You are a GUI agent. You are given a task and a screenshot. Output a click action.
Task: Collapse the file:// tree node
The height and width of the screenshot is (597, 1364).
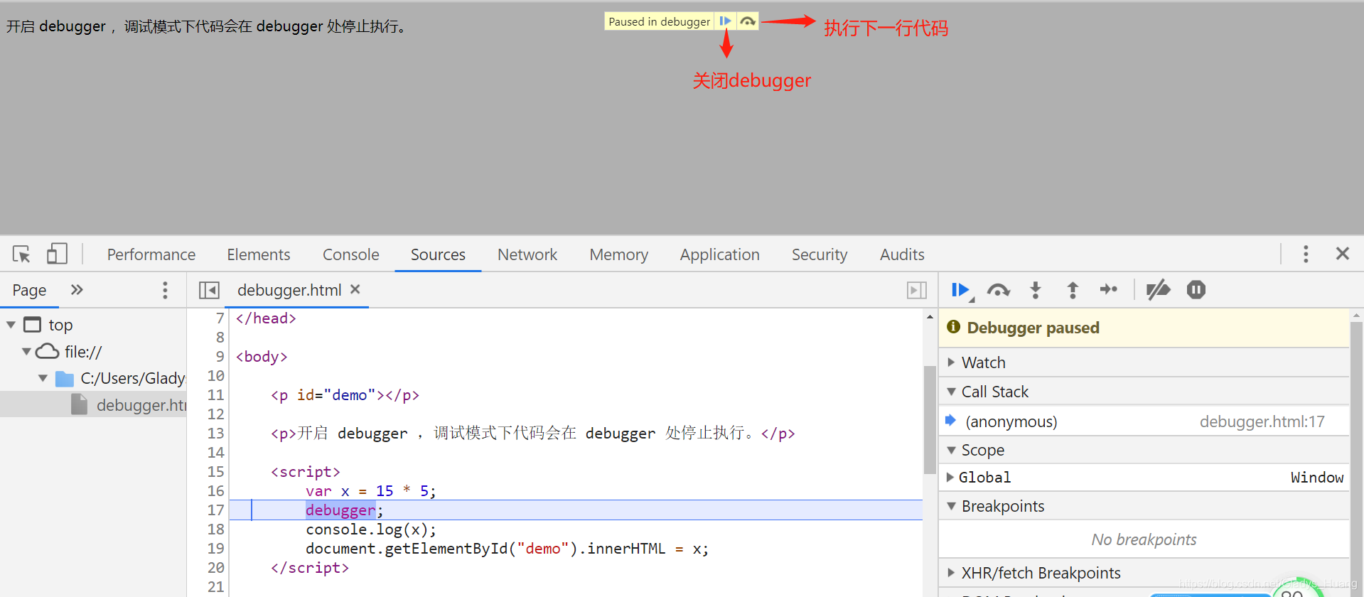click(x=26, y=351)
